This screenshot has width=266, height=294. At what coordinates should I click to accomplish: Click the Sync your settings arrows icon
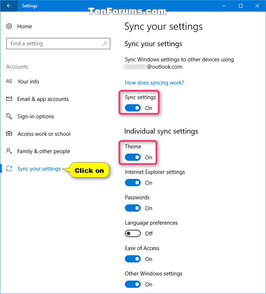pos(9,169)
